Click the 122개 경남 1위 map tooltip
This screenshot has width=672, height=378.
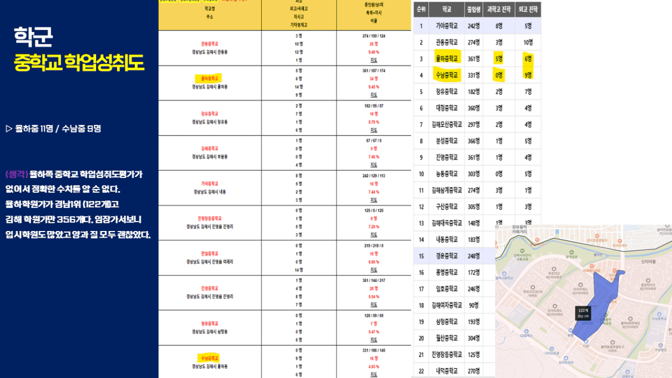click(583, 313)
